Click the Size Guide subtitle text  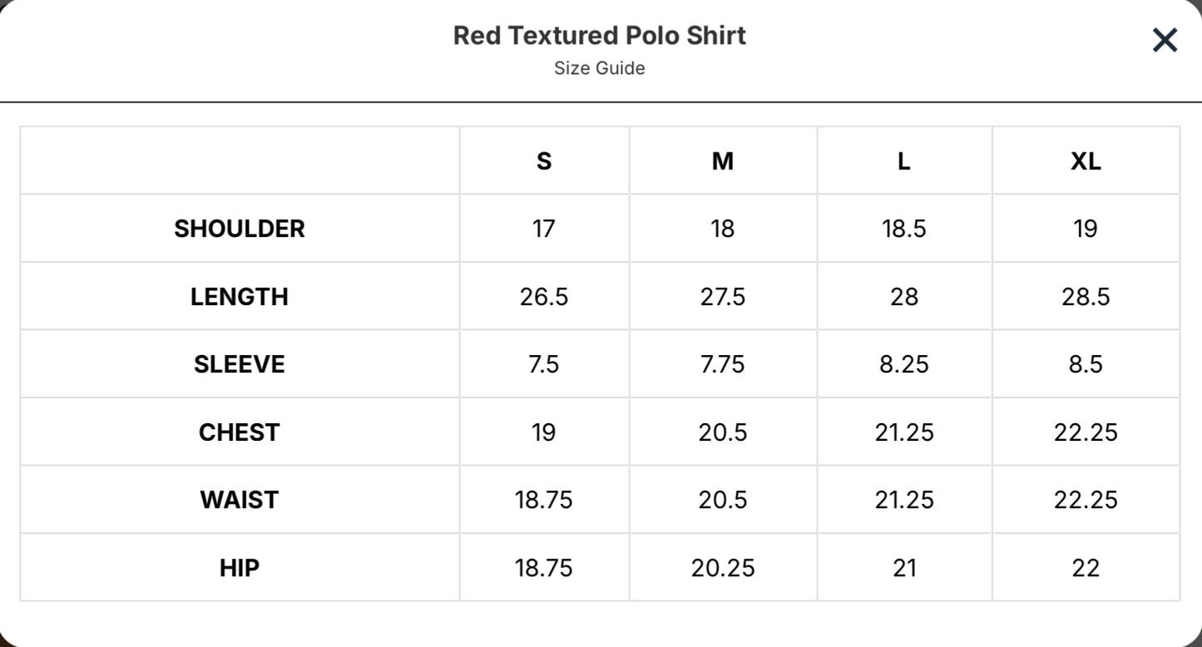(600, 68)
